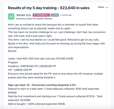114x109 pixels.
Task: Click 'Business Coach for Muslim Women' bio
Action: [x=34, y=18]
